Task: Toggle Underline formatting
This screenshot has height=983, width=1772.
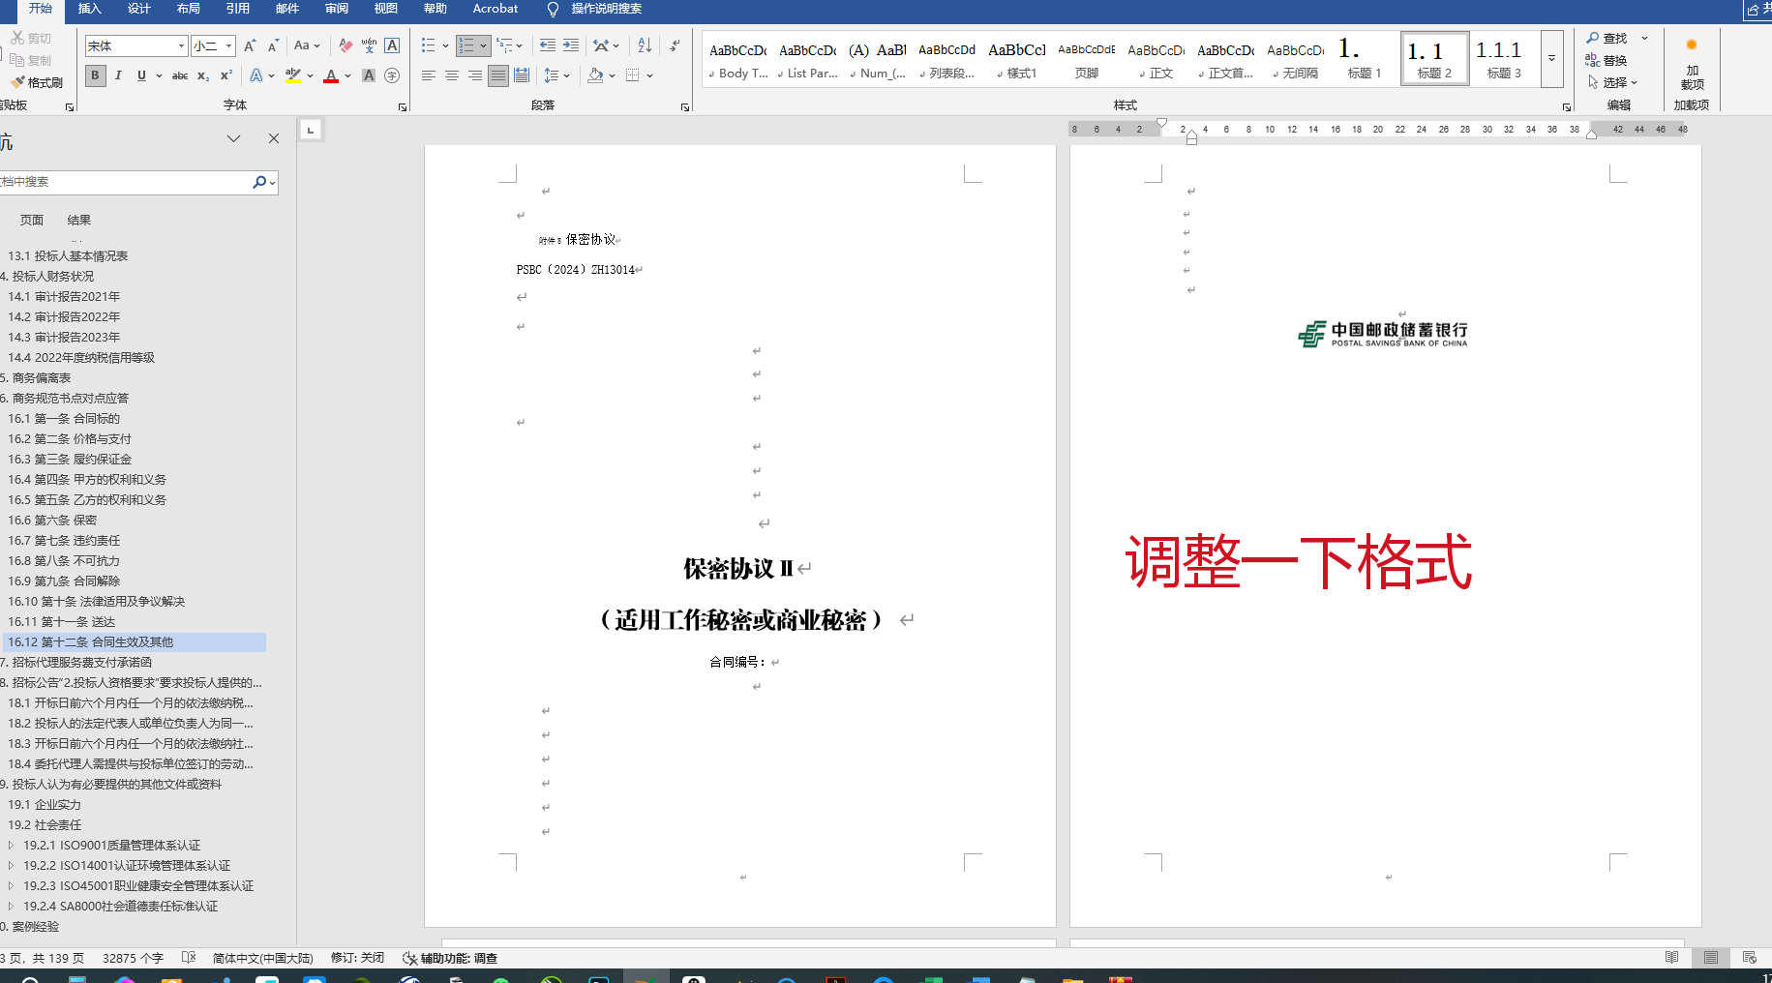Action: 141,75
